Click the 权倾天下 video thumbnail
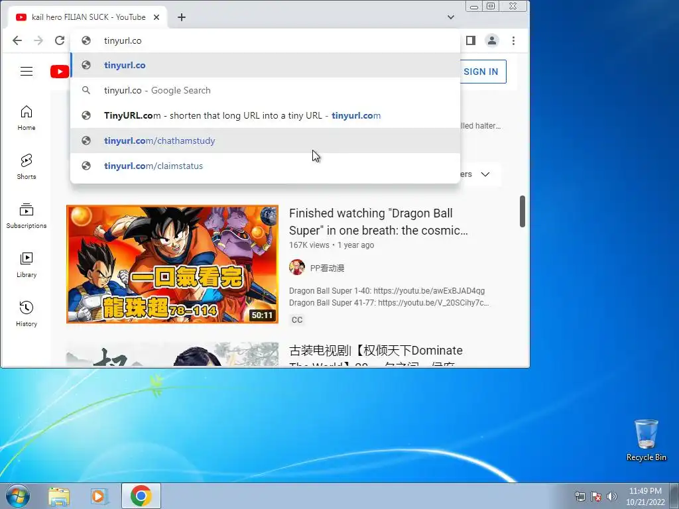679x509 pixels. [172, 355]
